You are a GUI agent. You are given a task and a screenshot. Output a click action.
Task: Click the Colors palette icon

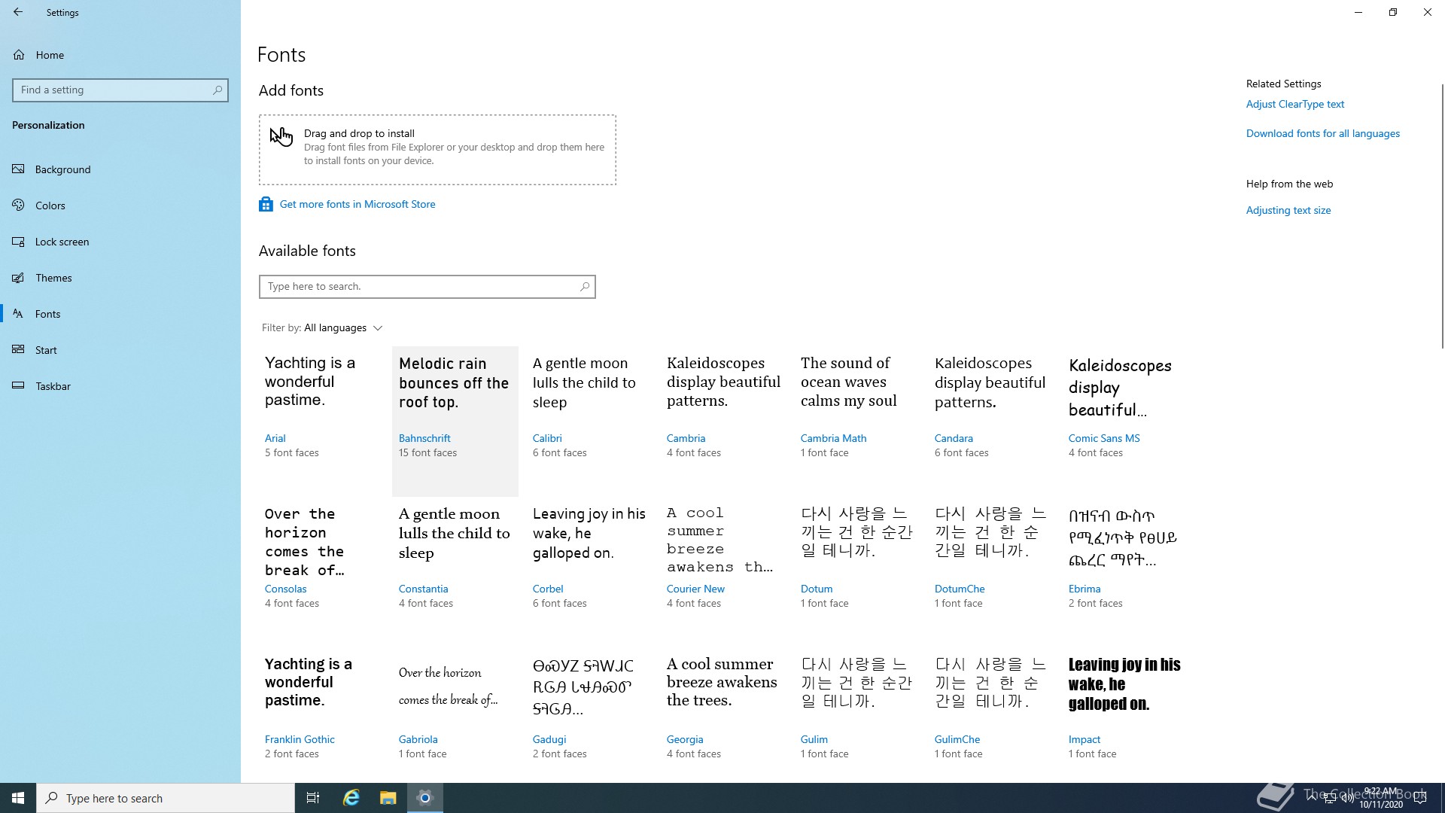click(19, 206)
